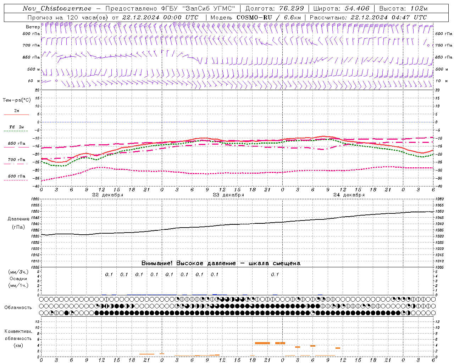Screen dimensions: 454x363
Task: Click the Тем-ра(°C) axis title
Action: (x=17, y=100)
